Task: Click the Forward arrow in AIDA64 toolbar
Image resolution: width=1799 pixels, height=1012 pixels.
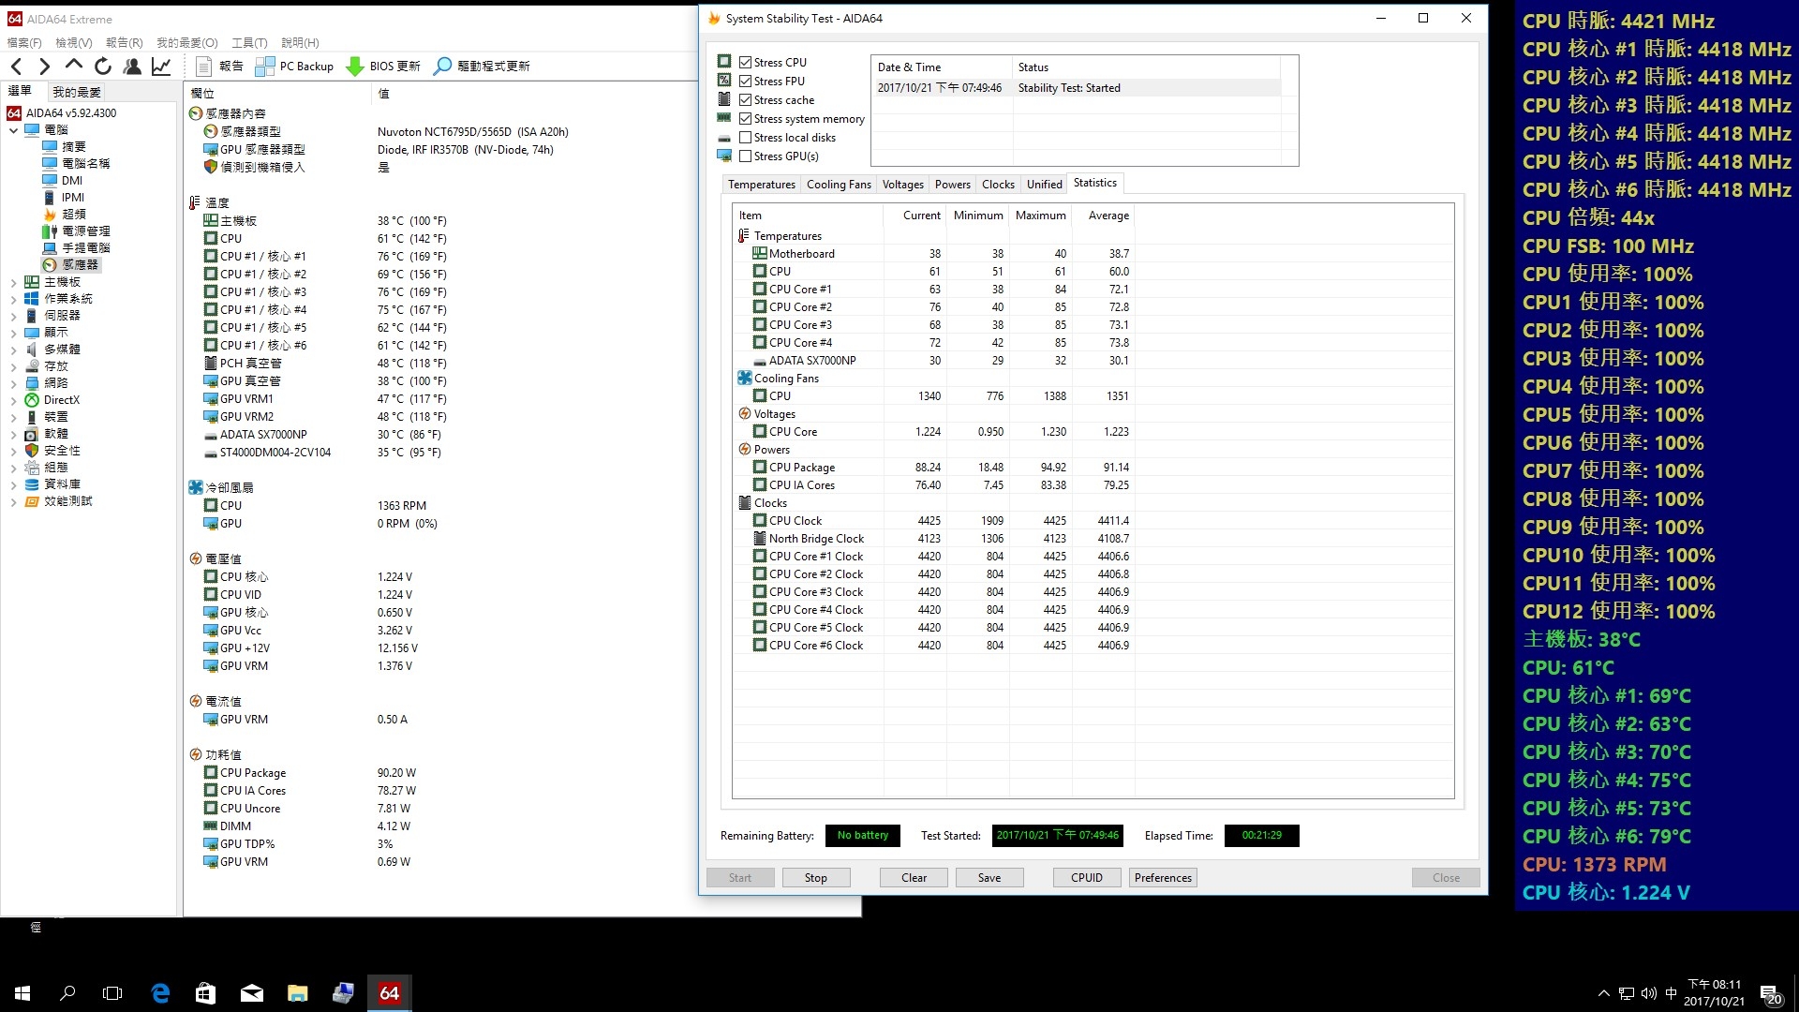Action: [44, 66]
